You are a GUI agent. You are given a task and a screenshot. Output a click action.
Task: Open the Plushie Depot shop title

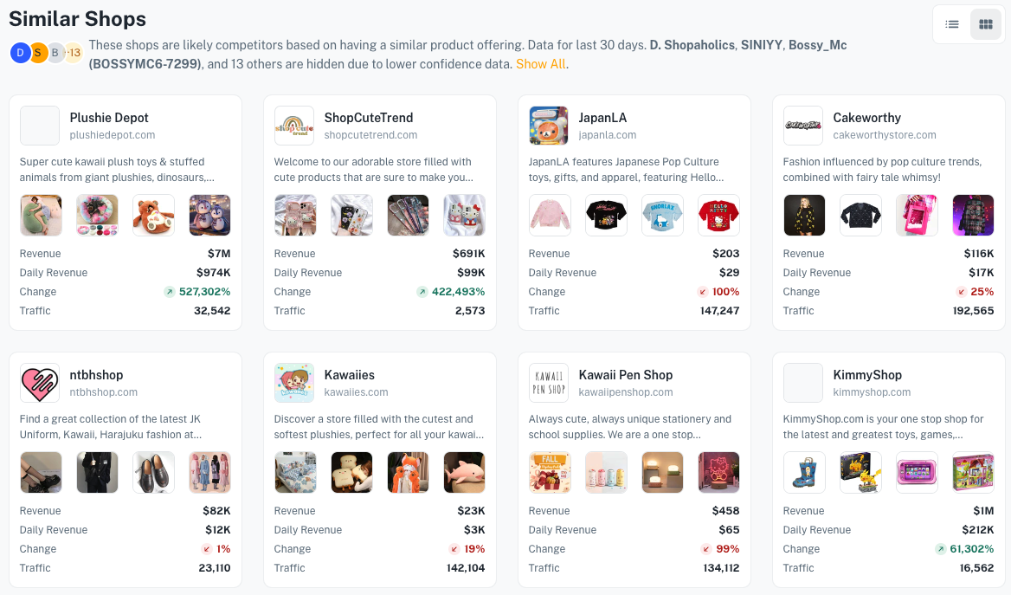109,118
